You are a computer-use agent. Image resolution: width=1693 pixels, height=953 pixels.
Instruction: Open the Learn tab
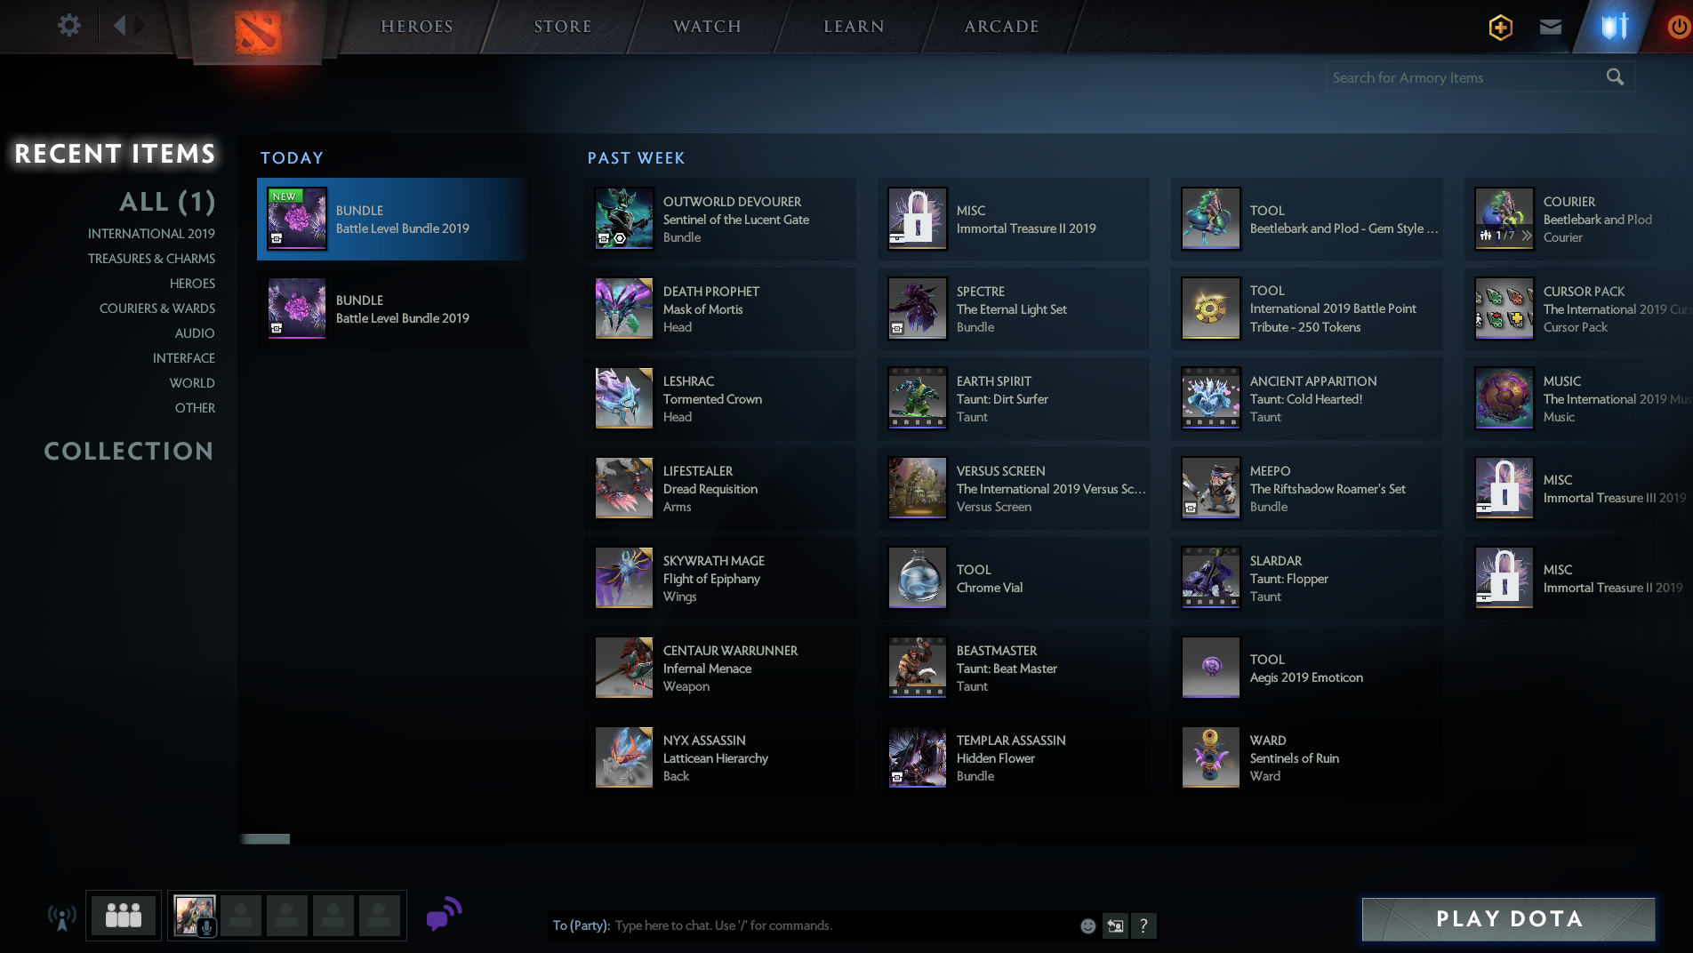[854, 27]
